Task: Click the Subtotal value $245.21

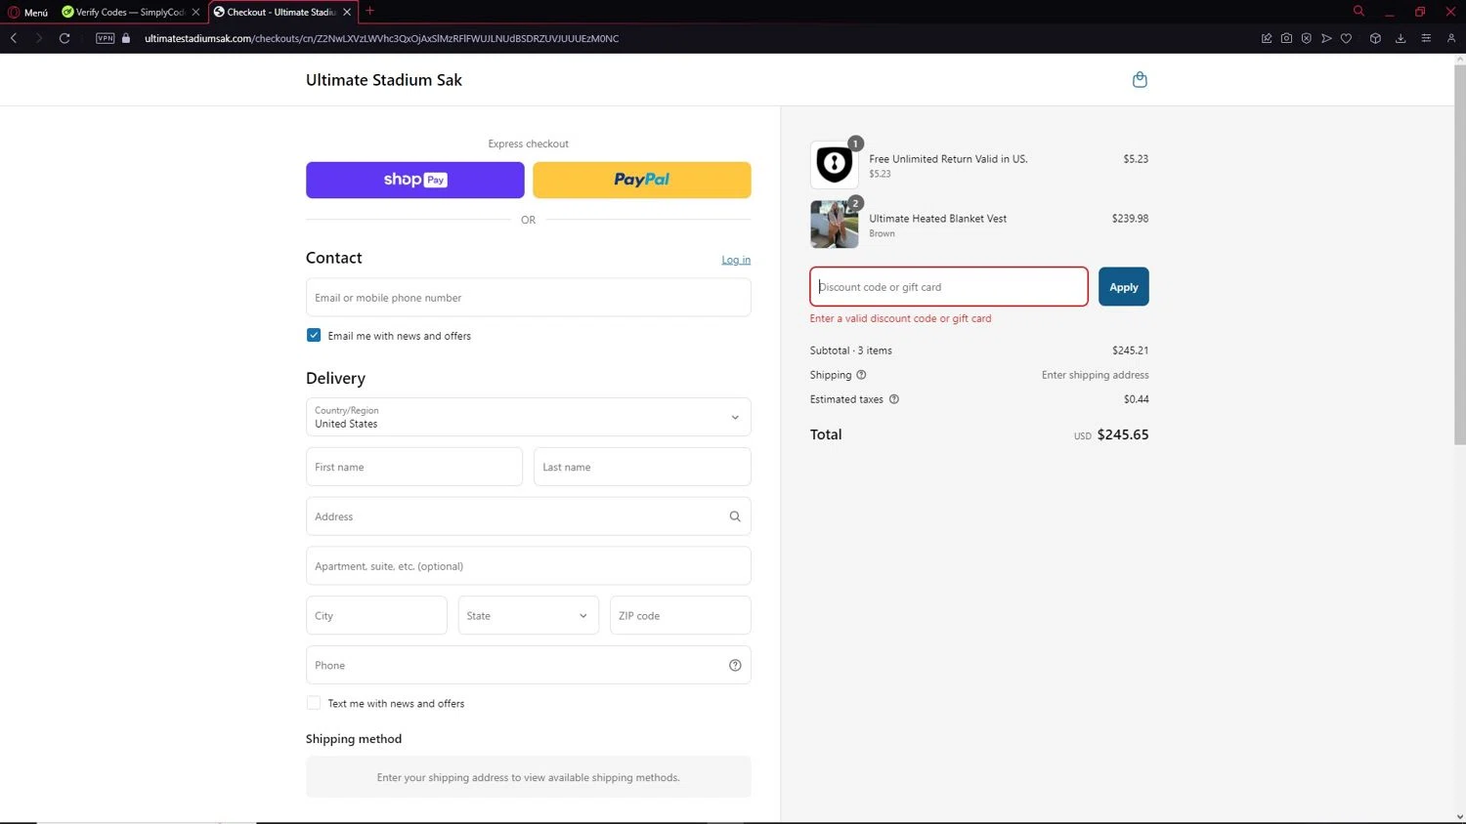Action: 1131,350
